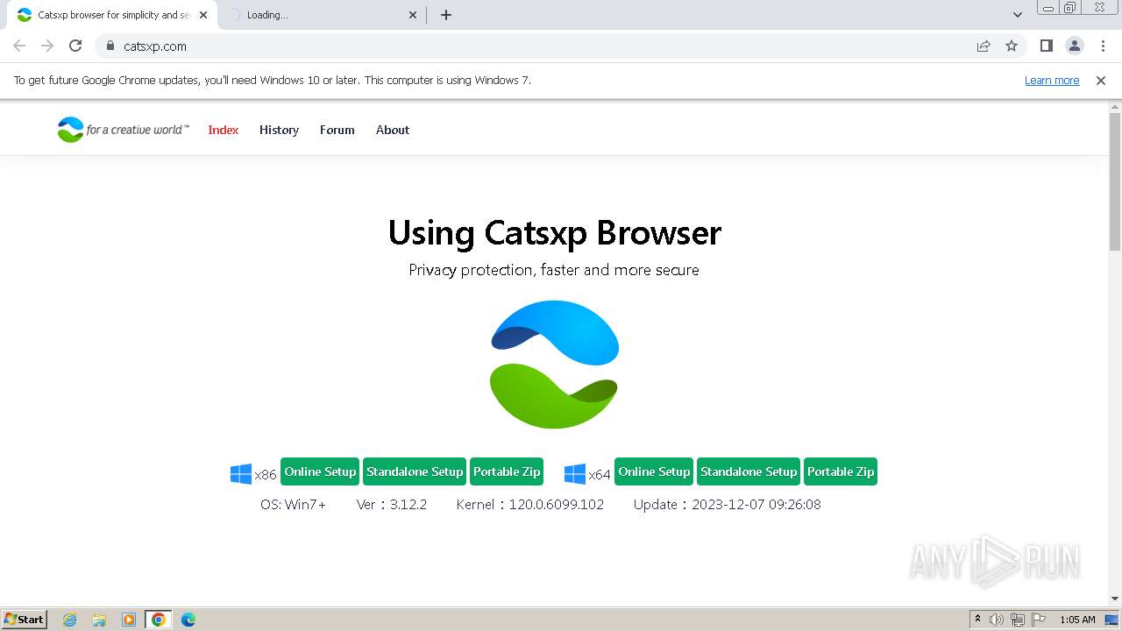The width and height of the screenshot is (1122, 631).
Task: Click the OS: Win7+ text
Action: click(x=293, y=504)
